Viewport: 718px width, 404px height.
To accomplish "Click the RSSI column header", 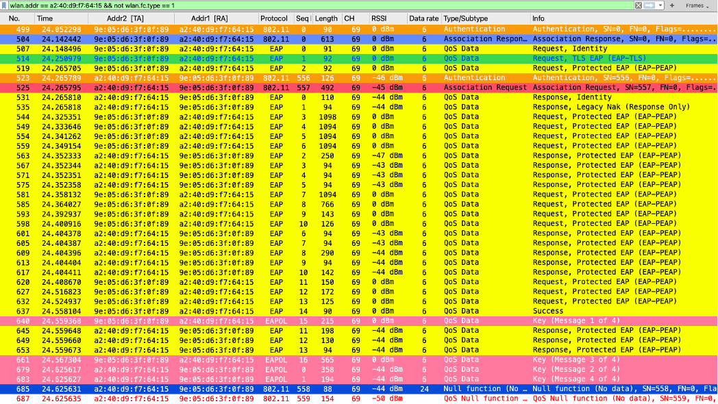I will (x=379, y=18).
